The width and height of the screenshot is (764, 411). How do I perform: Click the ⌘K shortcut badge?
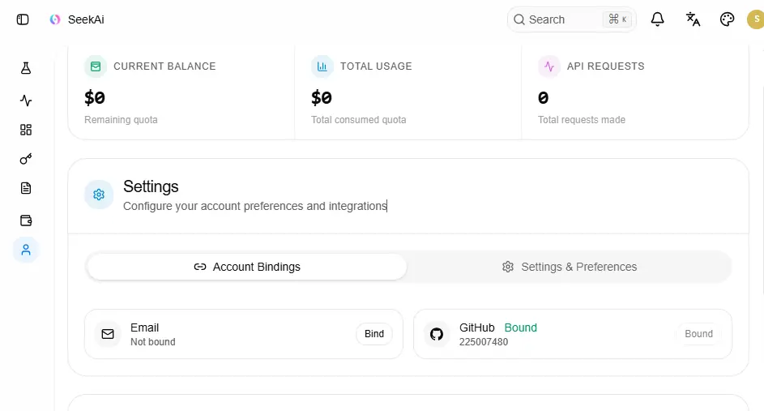(x=617, y=19)
